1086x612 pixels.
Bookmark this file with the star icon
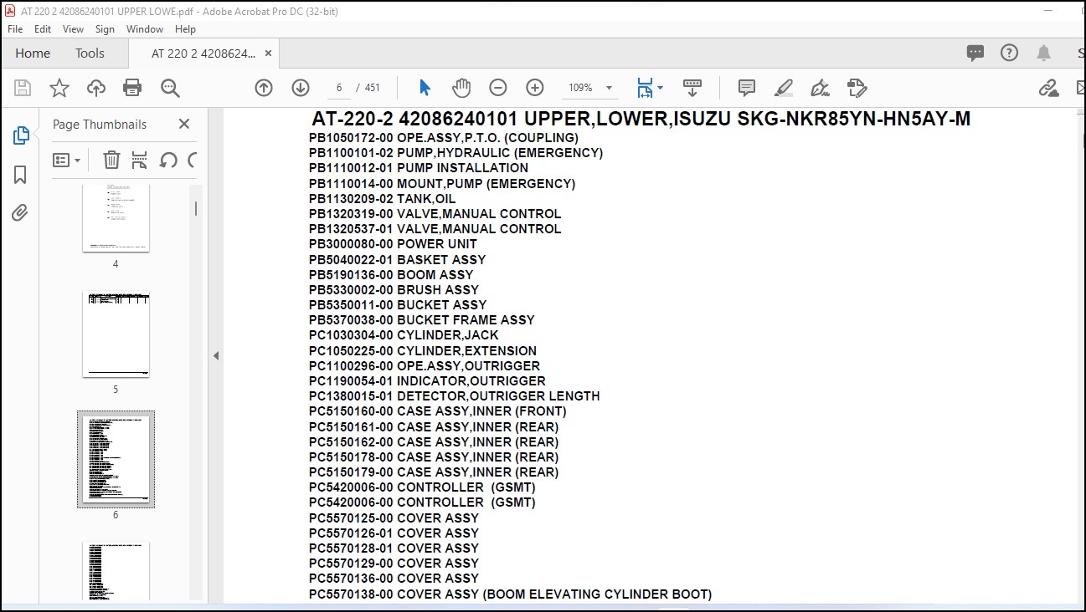coord(59,88)
